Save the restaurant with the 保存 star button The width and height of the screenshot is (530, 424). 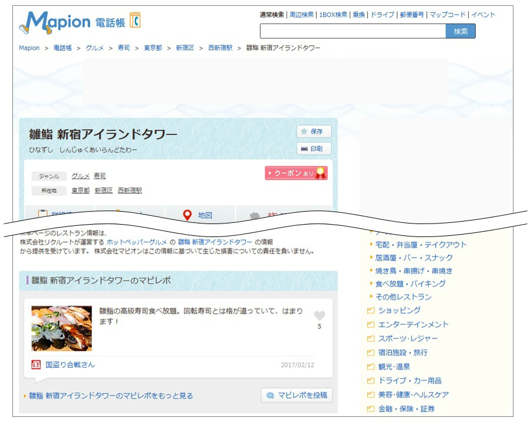[x=314, y=132]
